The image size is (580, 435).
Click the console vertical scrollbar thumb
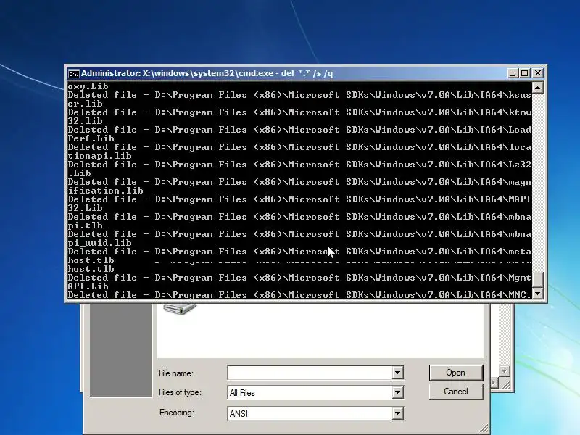(x=537, y=279)
